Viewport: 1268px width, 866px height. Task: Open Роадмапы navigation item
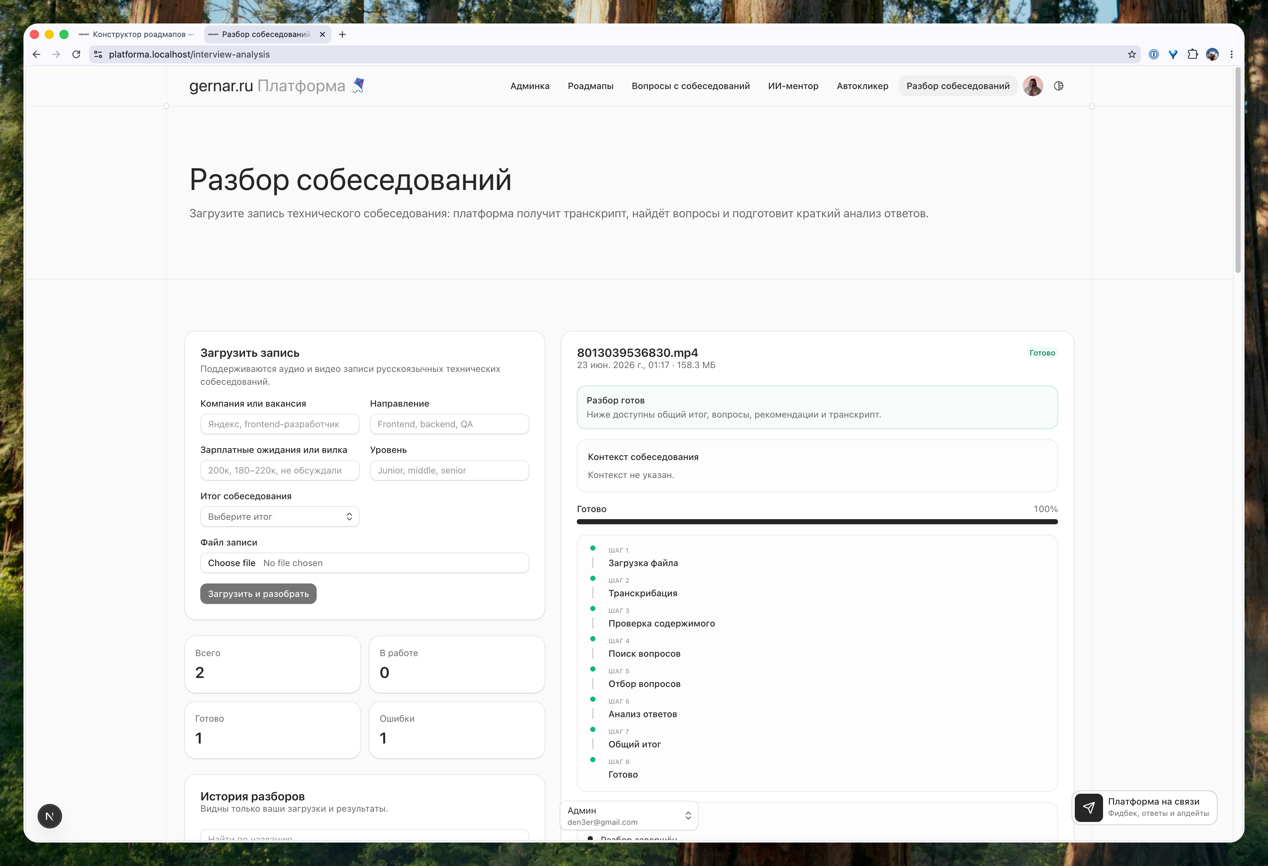(x=590, y=86)
